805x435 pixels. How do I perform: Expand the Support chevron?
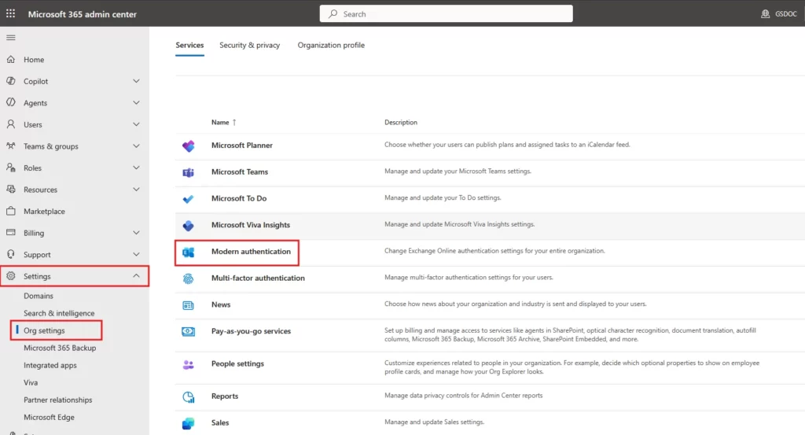click(136, 254)
